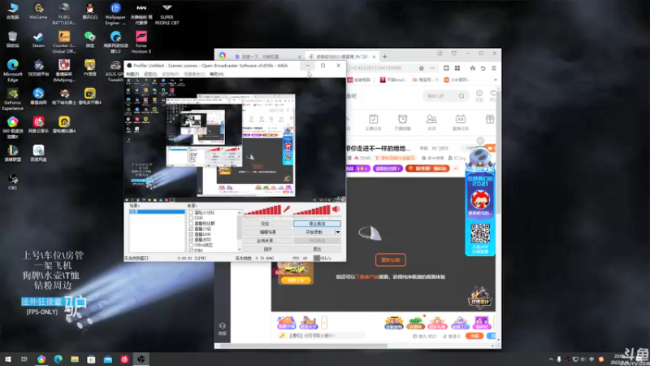Image resolution: width=650 pixels, height=366 pixels.
Task: Open File Explorer from the taskbar
Action: 75,359
